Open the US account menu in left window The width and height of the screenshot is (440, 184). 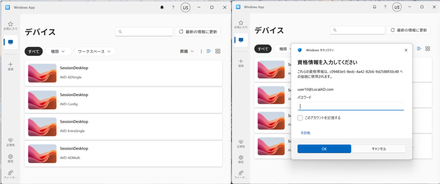point(186,7)
